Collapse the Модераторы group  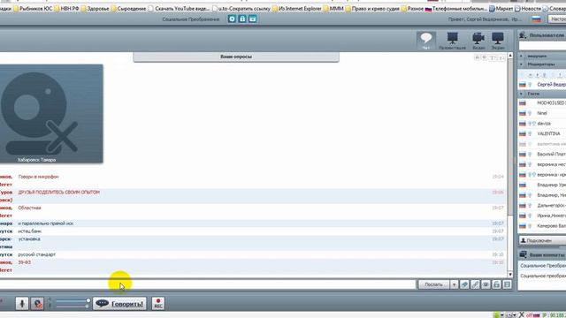[x=521, y=64]
